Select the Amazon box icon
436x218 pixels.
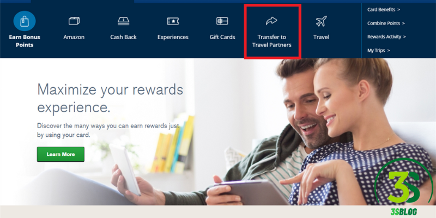click(x=74, y=21)
